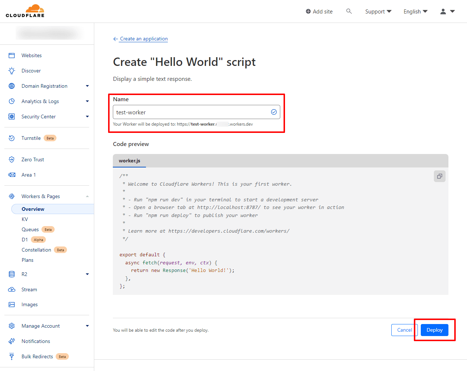
Task: Open search with the magnifier icon
Action: point(349,11)
